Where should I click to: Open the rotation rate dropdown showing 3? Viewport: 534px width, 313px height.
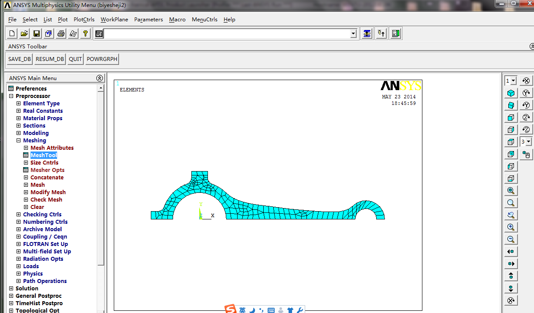tap(529, 142)
